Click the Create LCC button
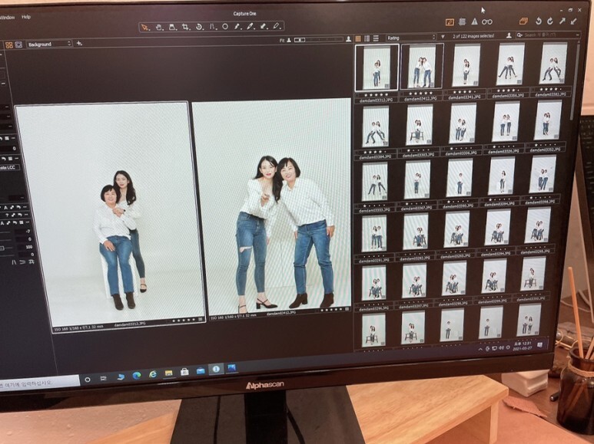 9,167
